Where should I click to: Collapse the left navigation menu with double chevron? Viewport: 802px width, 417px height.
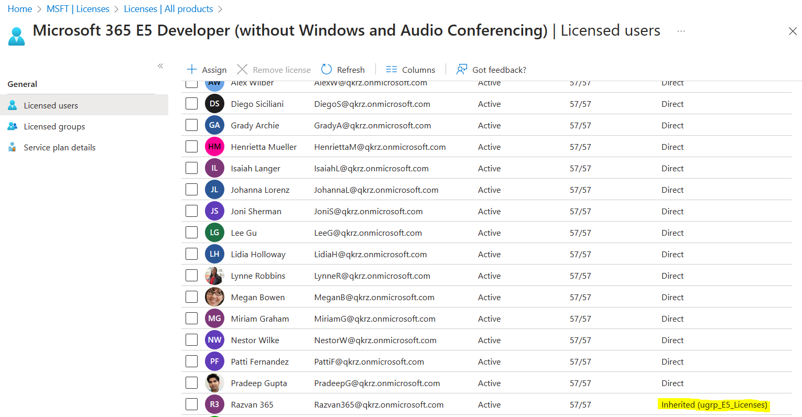160,66
